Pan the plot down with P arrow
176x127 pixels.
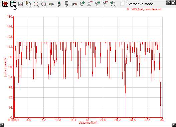[x=67, y=4]
